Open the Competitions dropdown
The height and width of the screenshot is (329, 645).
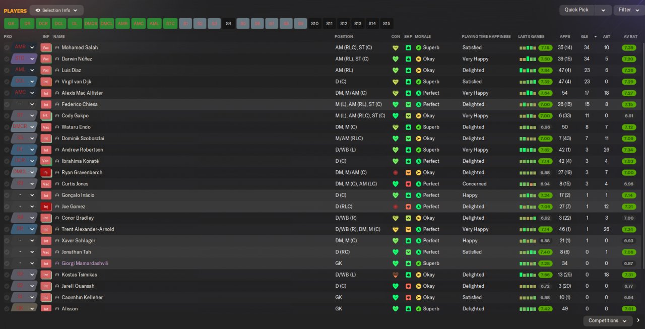[x=608, y=320]
